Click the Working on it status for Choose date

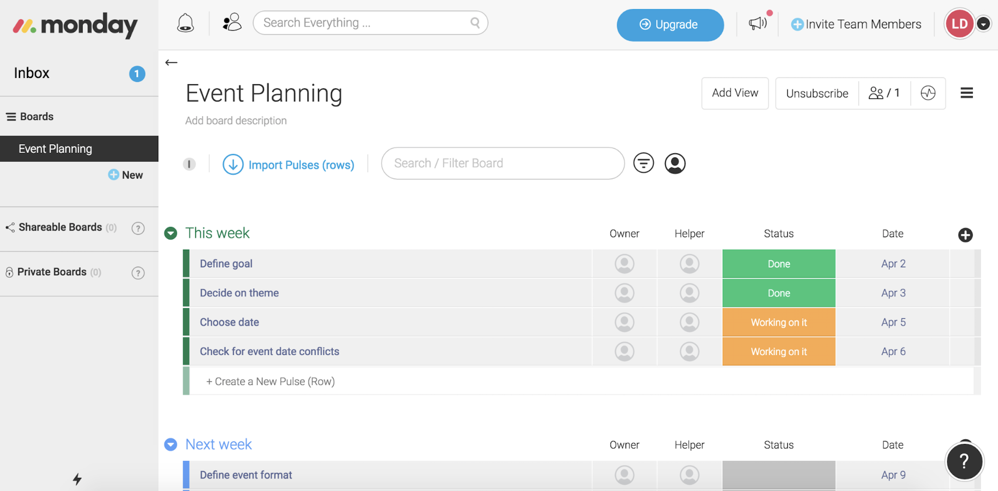coord(778,322)
